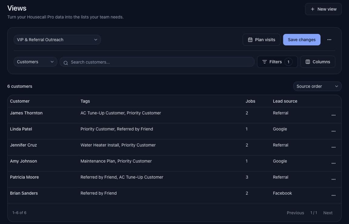
Task: Open the view options ellipsis next to Save changes
Action: pos(329,40)
